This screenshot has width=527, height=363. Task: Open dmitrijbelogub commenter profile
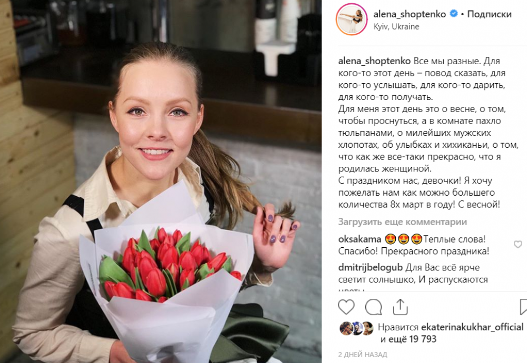pyautogui.click(x=370, y=267)
